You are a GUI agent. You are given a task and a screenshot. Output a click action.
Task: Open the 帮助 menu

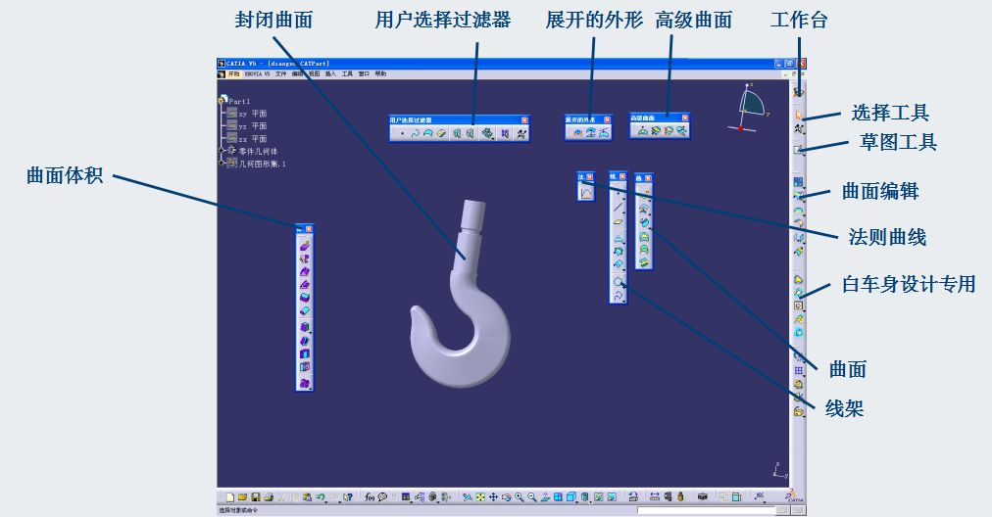(x=380, y=74)
